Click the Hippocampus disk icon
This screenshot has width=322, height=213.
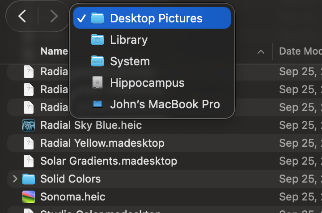[x=97, y=83]
